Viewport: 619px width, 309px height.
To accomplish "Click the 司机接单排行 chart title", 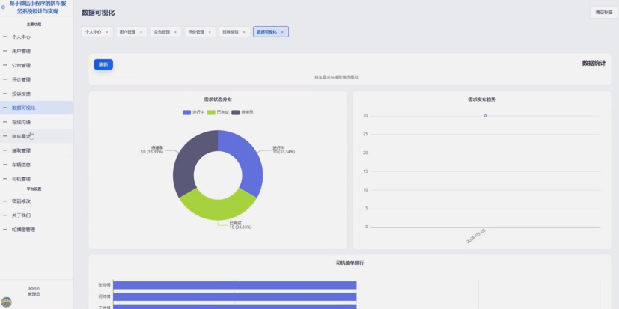I will (x=350, y=263).
